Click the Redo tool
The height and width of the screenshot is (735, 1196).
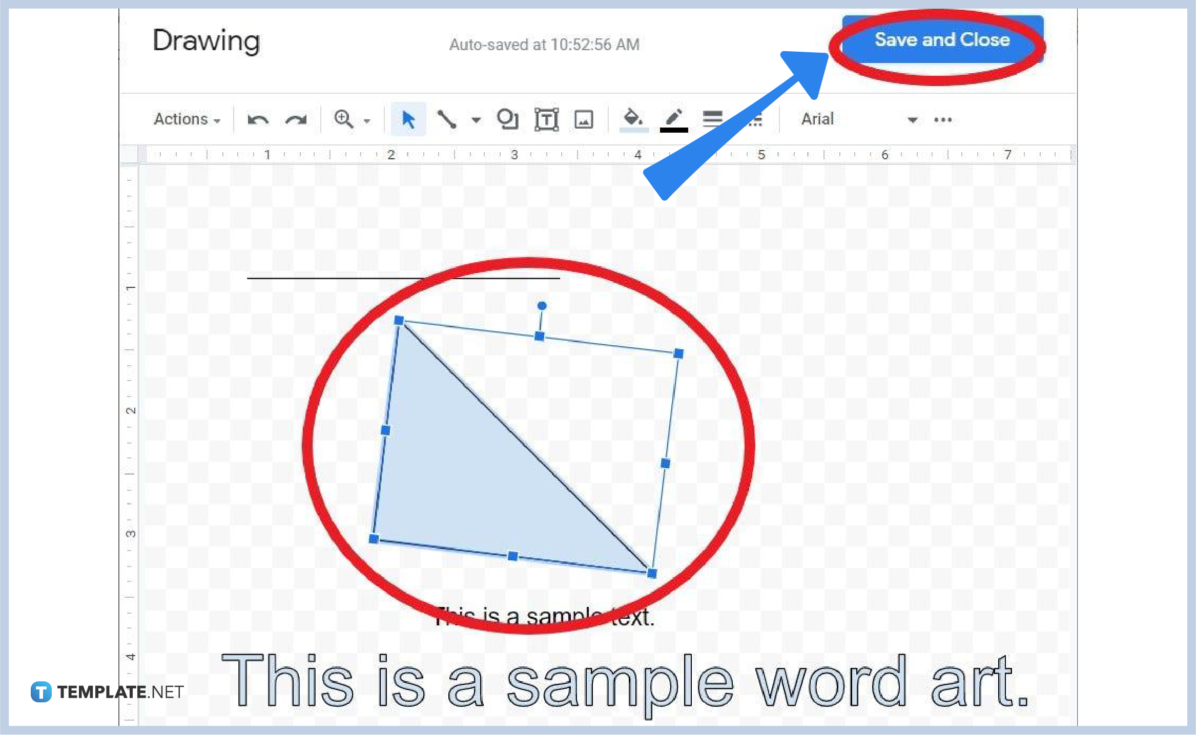tap(290, 118)
